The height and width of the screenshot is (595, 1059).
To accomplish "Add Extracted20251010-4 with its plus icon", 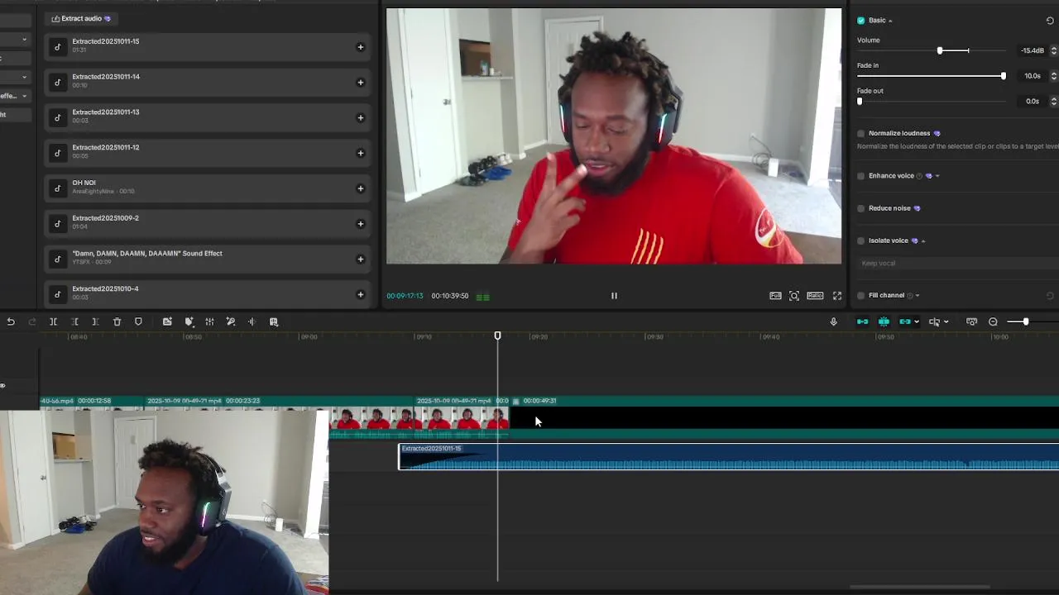I will tap(360, 294).
